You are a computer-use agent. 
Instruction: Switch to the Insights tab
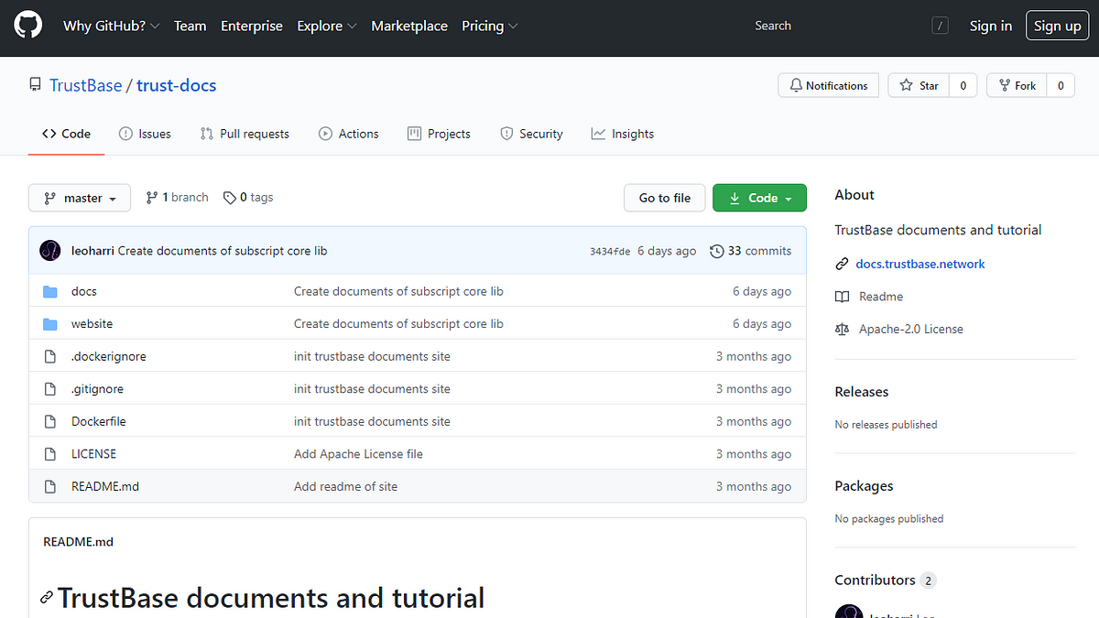623,134
